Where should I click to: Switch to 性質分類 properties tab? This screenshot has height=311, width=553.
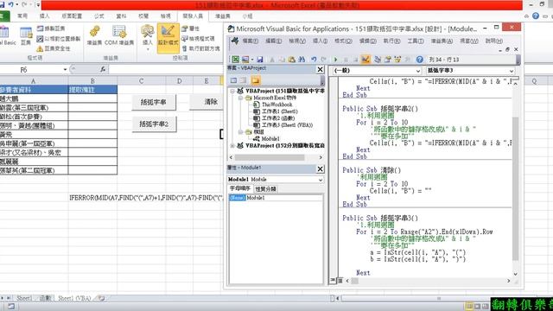(265, 189)
